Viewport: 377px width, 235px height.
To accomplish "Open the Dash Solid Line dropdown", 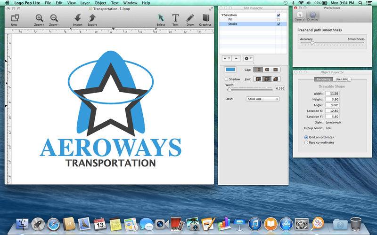I will [262, 99].
